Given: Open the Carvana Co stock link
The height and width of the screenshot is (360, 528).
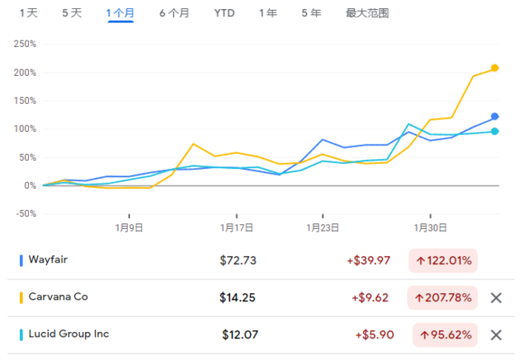Looking at the screenshot, I should click(59, 297).
